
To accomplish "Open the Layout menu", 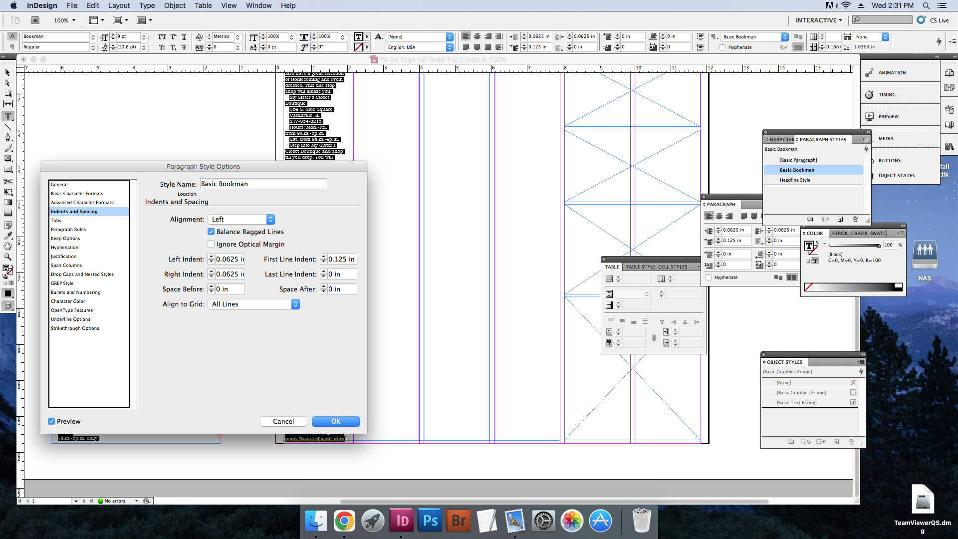I will pyautogui.click(x=119, y=5).
